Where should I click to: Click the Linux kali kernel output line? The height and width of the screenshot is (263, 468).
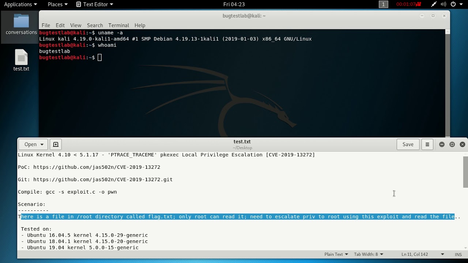(x=175, y=39)
